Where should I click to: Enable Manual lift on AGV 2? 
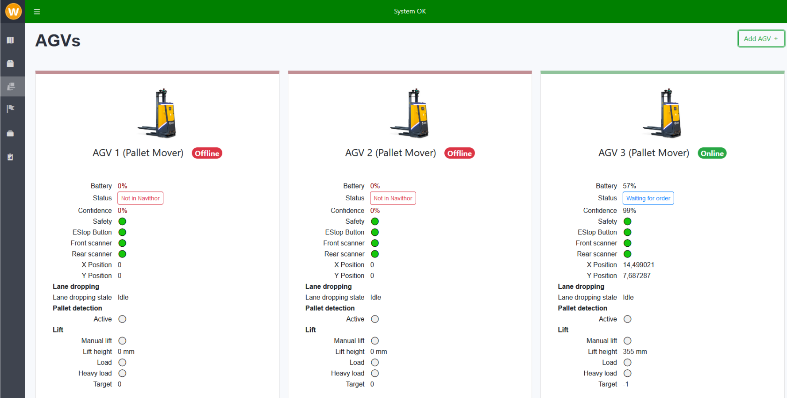click(375, 341)
